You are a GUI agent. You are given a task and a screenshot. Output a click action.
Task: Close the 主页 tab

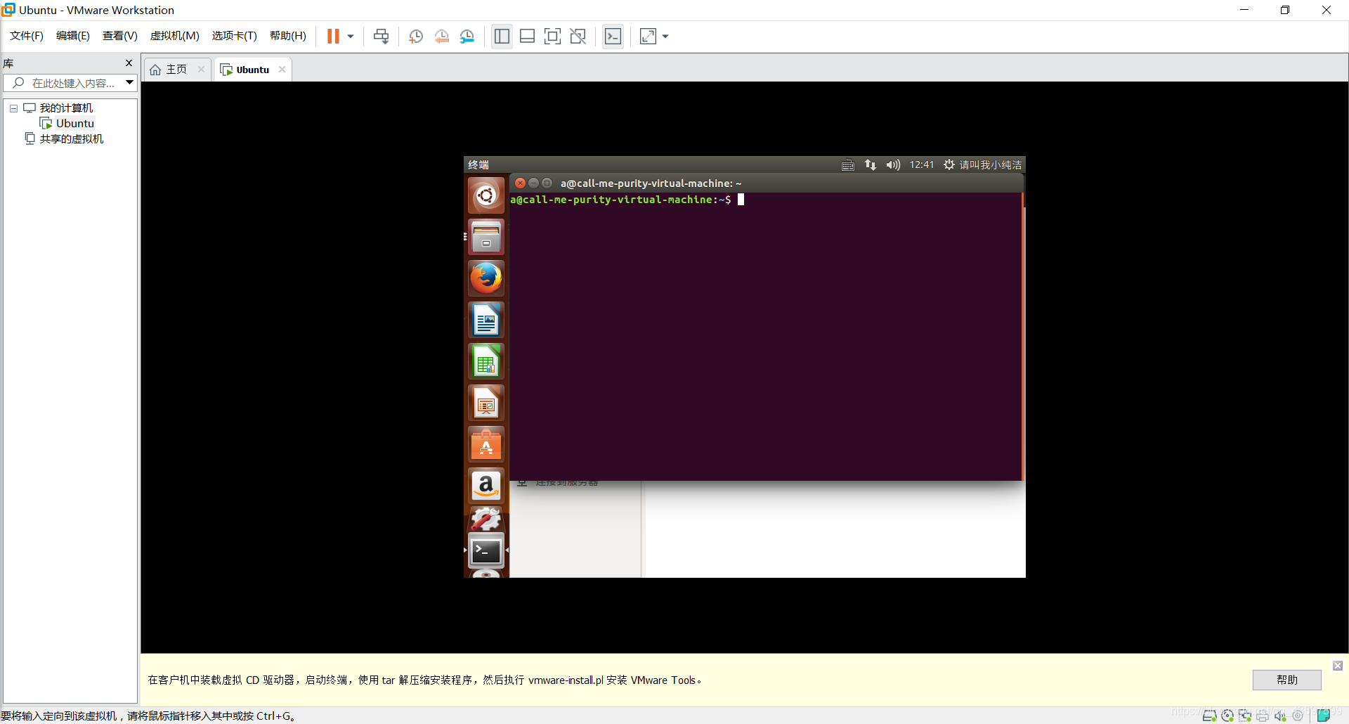coord(201,69)
